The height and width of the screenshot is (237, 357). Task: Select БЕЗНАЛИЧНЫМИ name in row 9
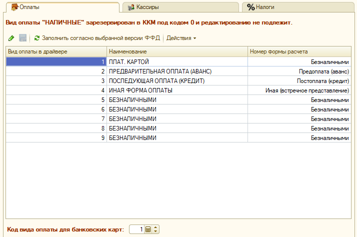[x=177, y=137]
